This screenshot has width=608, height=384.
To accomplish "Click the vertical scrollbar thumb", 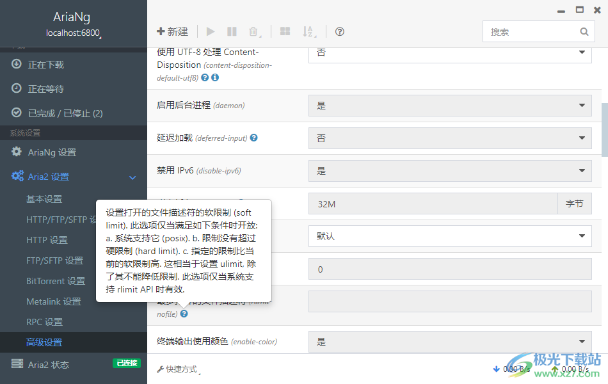I will coord(605,129).
